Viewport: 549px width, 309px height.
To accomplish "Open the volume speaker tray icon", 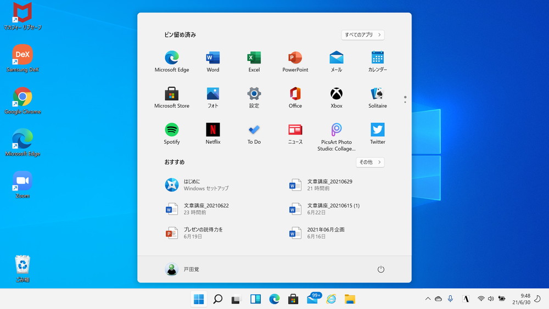I will coord(491,299).
